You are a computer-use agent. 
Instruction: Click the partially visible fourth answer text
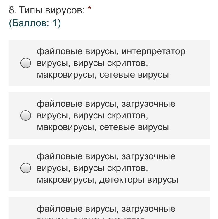106,209
